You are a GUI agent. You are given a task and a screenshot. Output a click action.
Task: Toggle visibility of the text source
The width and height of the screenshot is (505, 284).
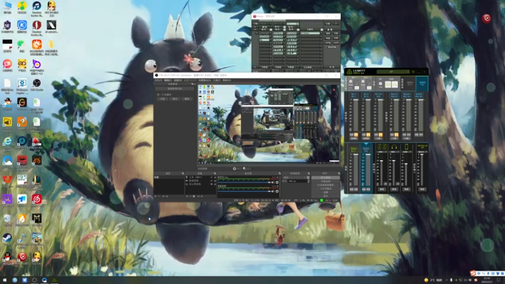point(211,177)
